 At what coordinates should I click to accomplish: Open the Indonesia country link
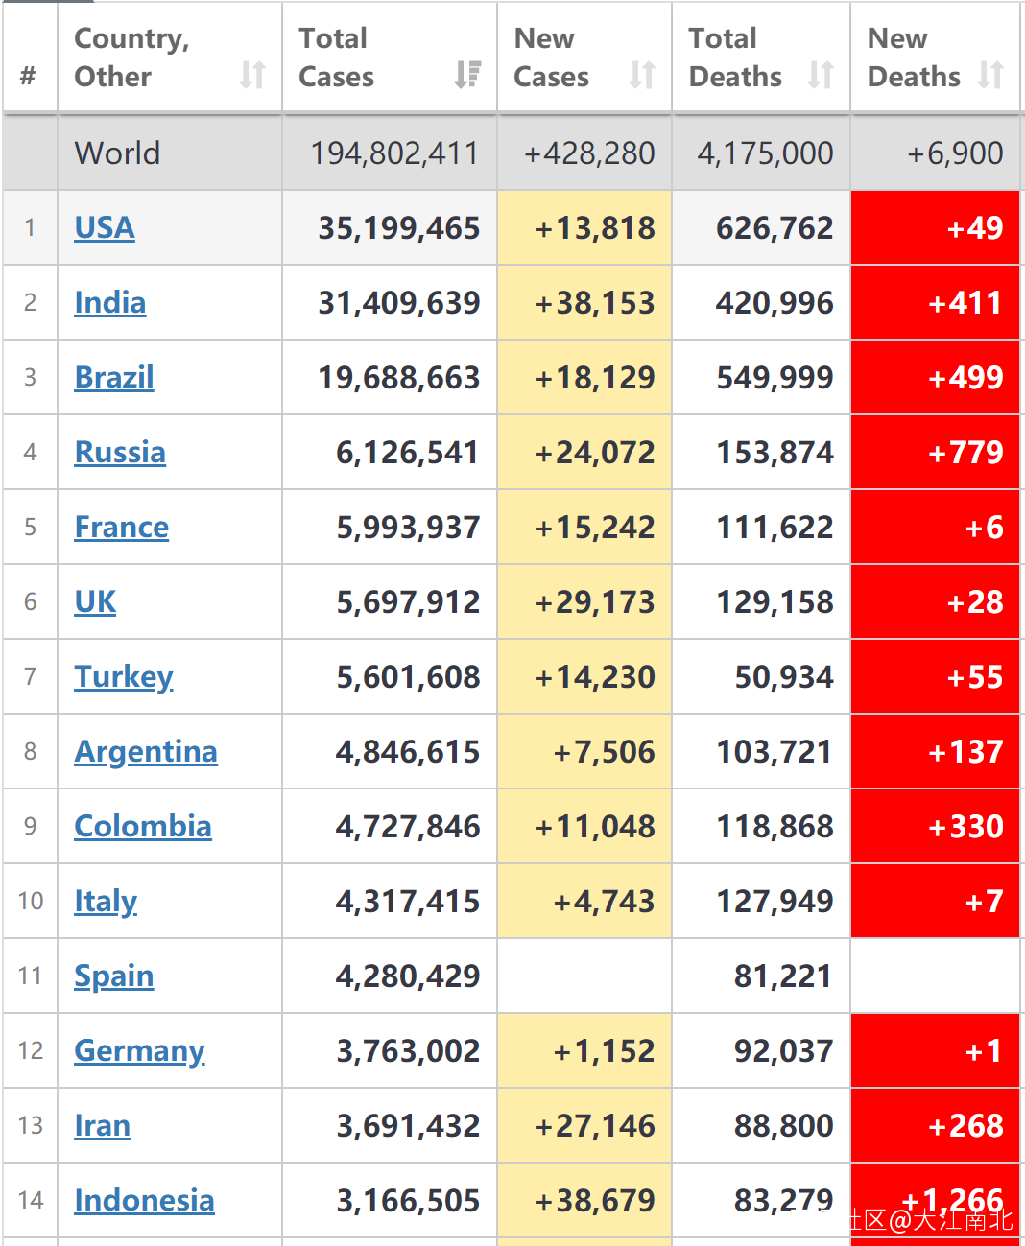click(144, 1200)
